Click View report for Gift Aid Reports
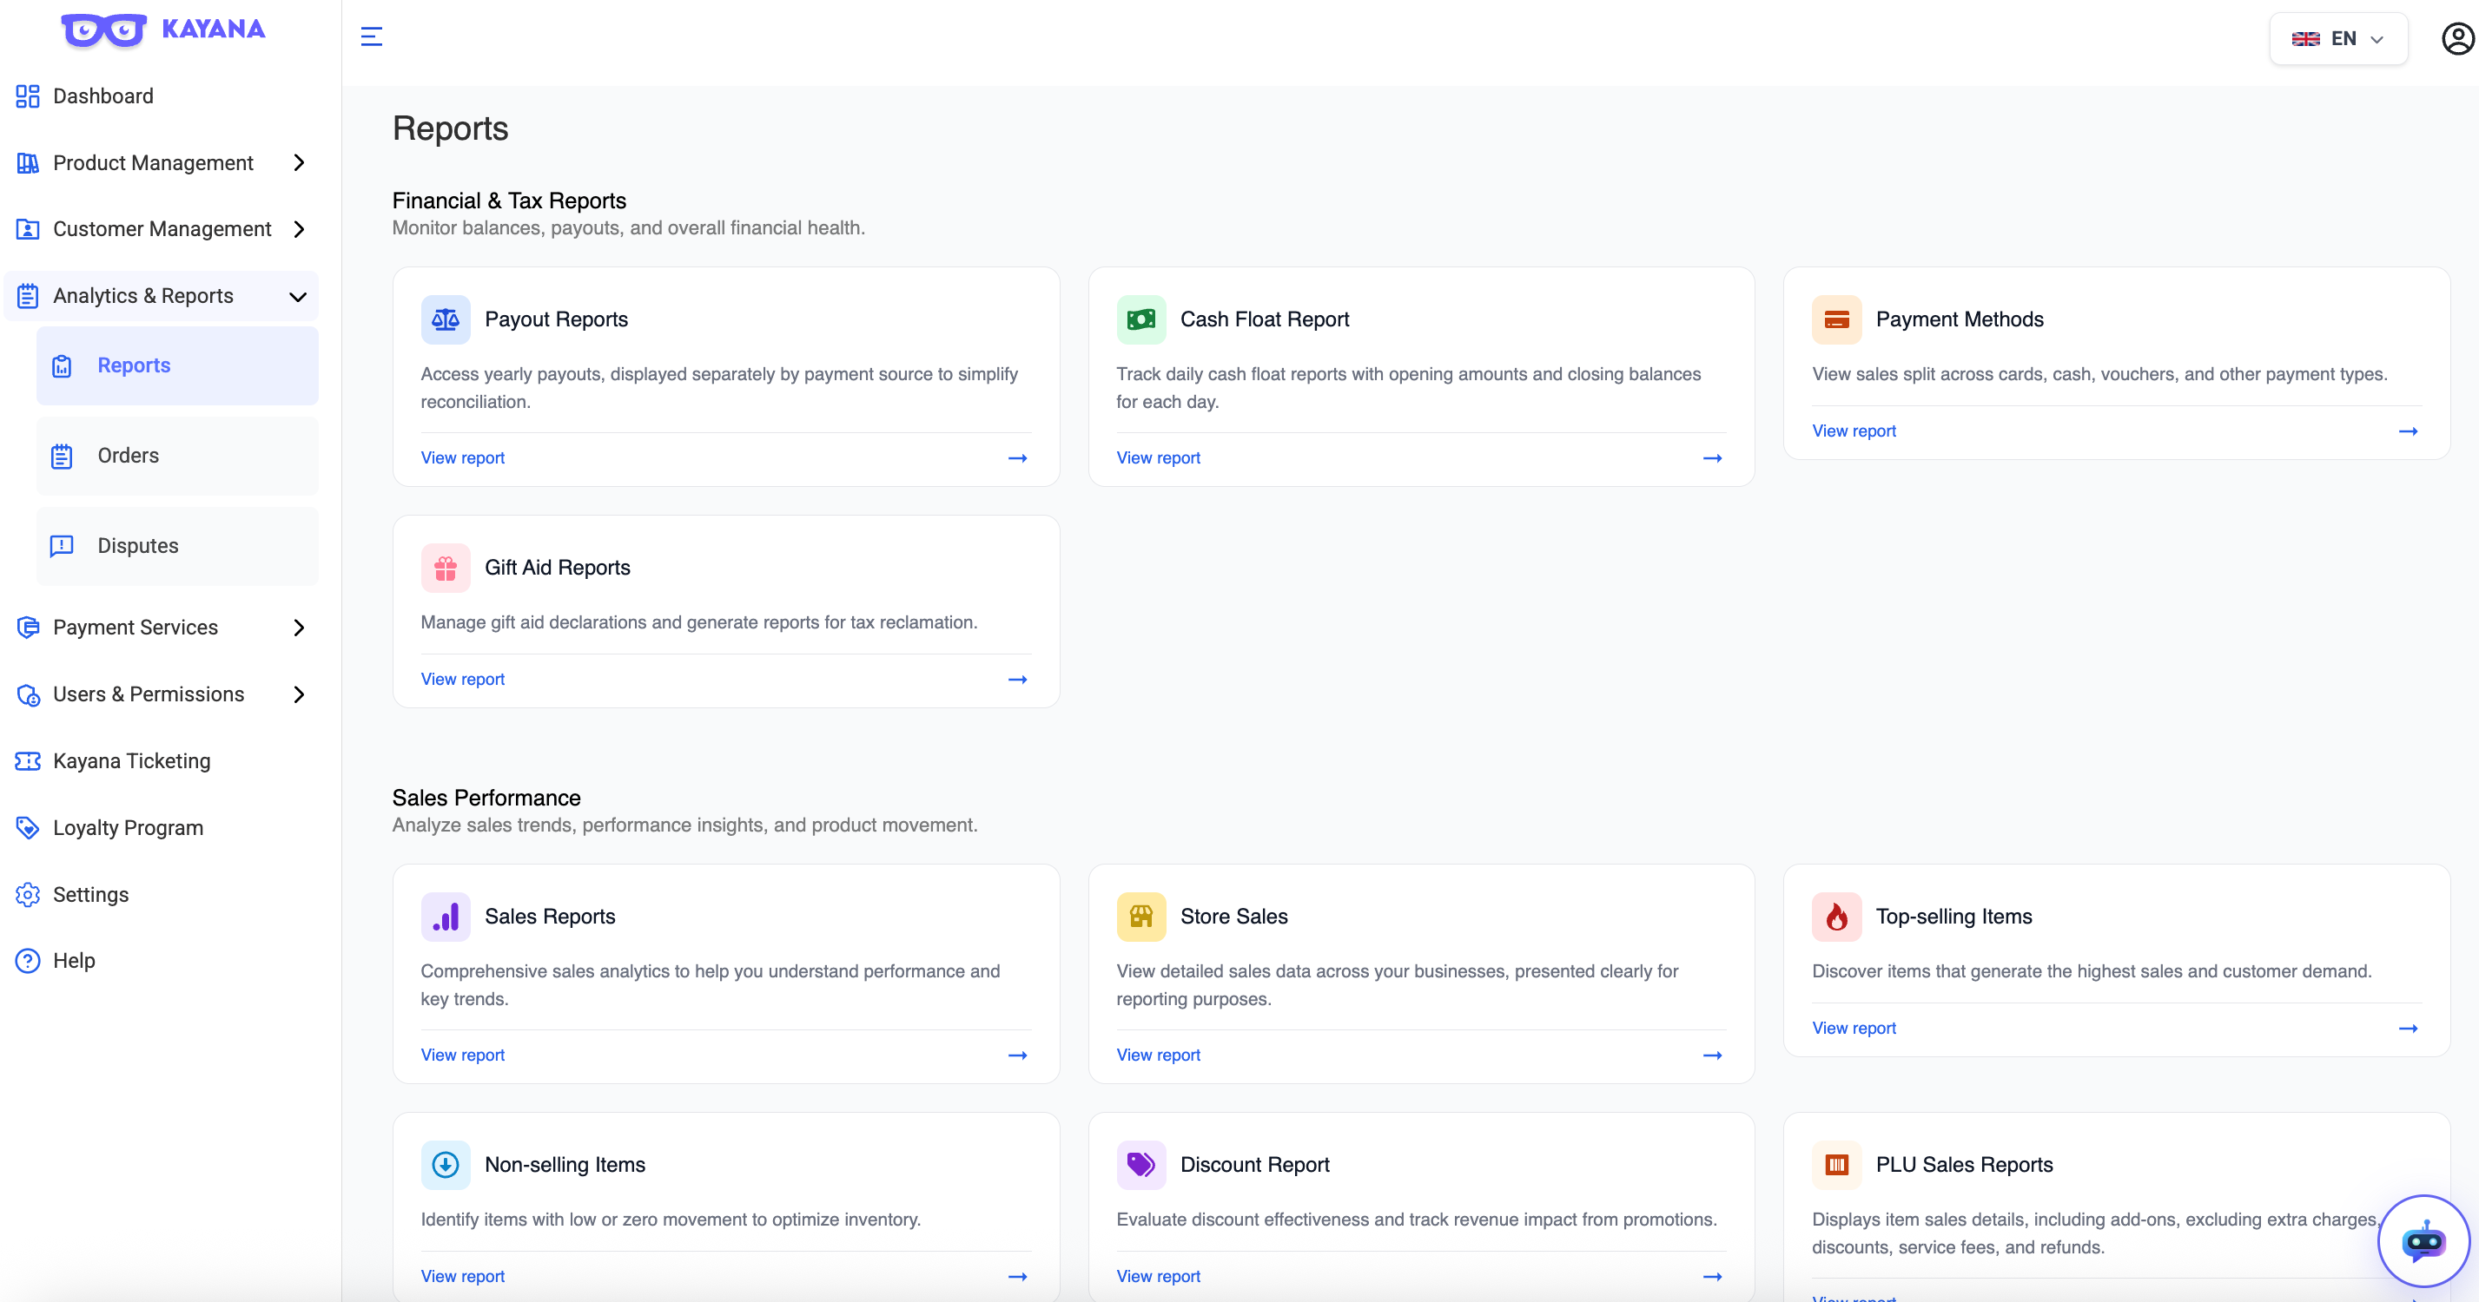Viewport: 2479px width, 1302px height. pyautogui.click(x=462, y=679)
